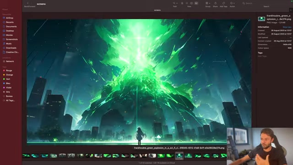Select the Violet tag in sidebar
The image size is (293, 165).
pos(9,88)
